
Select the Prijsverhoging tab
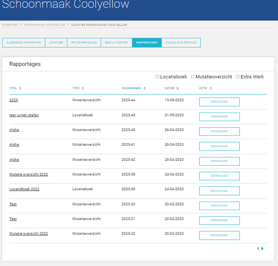[x=84, y=43]
